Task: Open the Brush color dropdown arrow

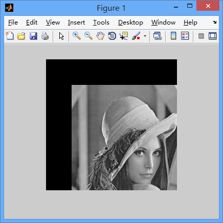Action: point(145,36)
